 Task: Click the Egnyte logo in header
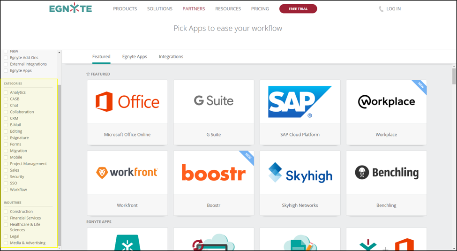pos(70,8)
